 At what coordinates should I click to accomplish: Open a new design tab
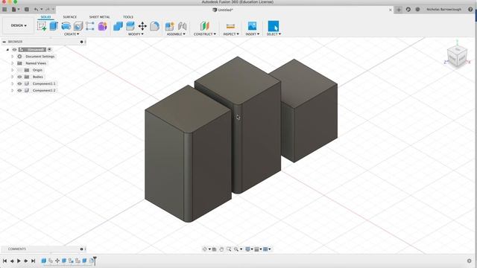pos(399,10)
